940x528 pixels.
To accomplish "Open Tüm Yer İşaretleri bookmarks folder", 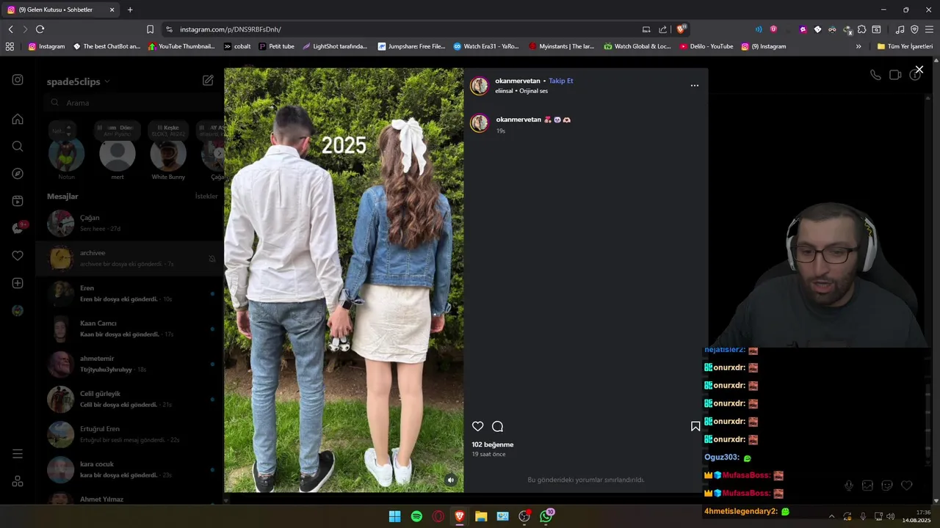I will pos(905,46).
